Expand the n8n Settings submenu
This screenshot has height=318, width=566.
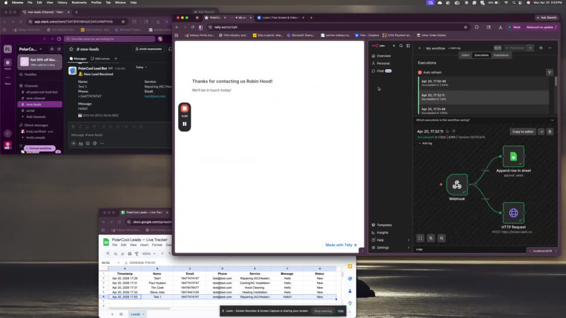coord(408,248)
